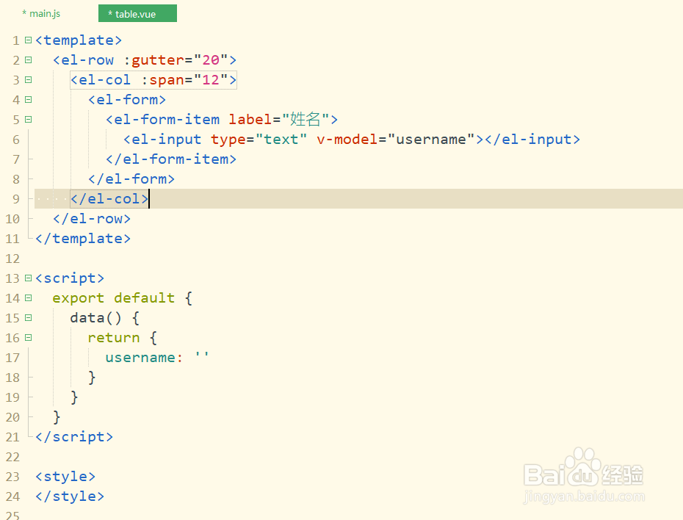Click line number 12 in the gutter
The width and height of the screenshot is (683, 520).
(x=12, y=259)
